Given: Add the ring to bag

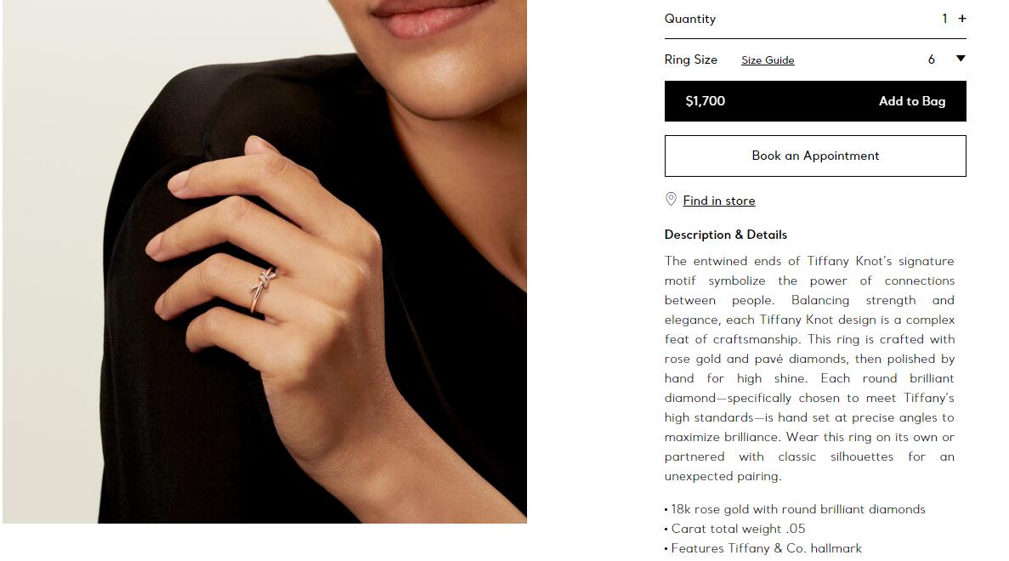Looking at the screenshot, I should (x=815, y=101).
